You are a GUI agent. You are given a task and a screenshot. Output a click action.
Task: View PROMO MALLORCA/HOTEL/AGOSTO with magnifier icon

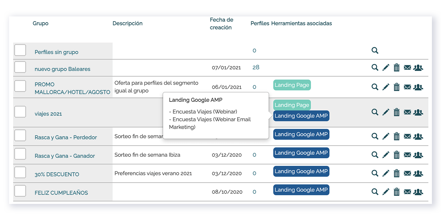tap(375, 87)
